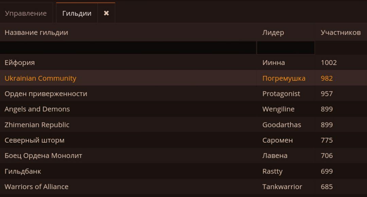Viewport: 367px width, 197px height.
Task: Select the Warriors of Alliance guild row
Action: pyautogui.click(x=183, y=187)
